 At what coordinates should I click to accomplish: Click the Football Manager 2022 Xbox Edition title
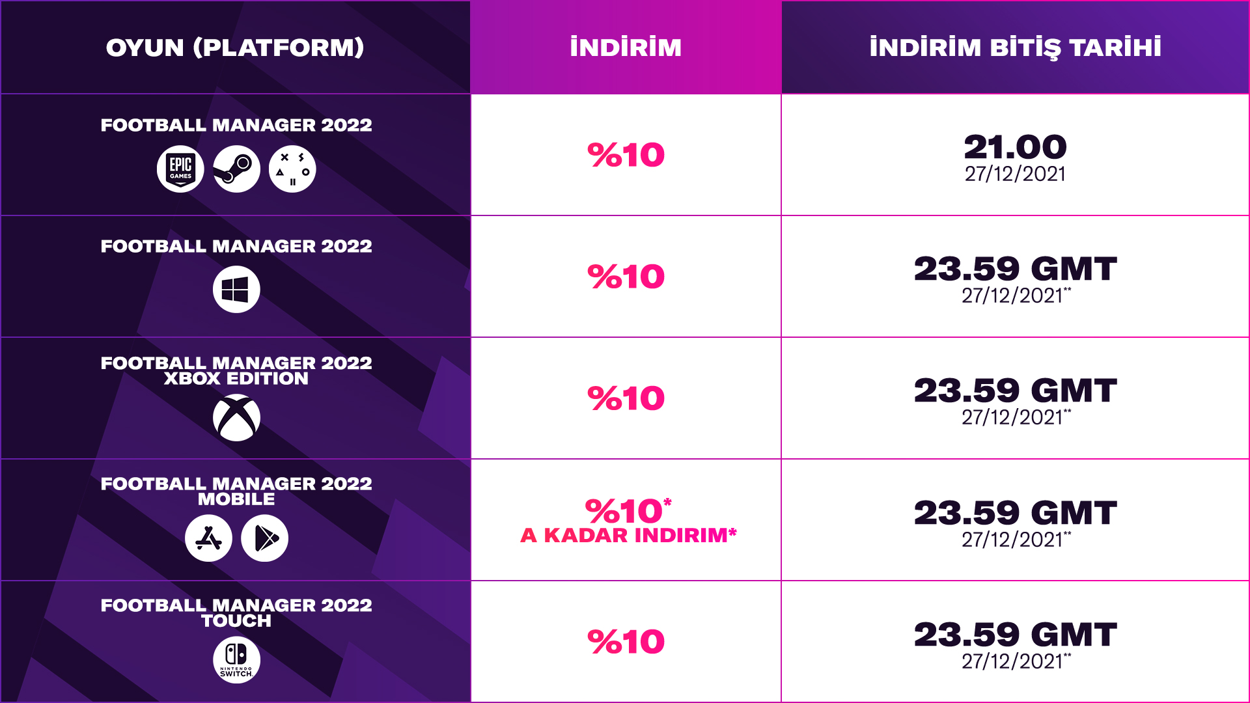pos(236,370)
